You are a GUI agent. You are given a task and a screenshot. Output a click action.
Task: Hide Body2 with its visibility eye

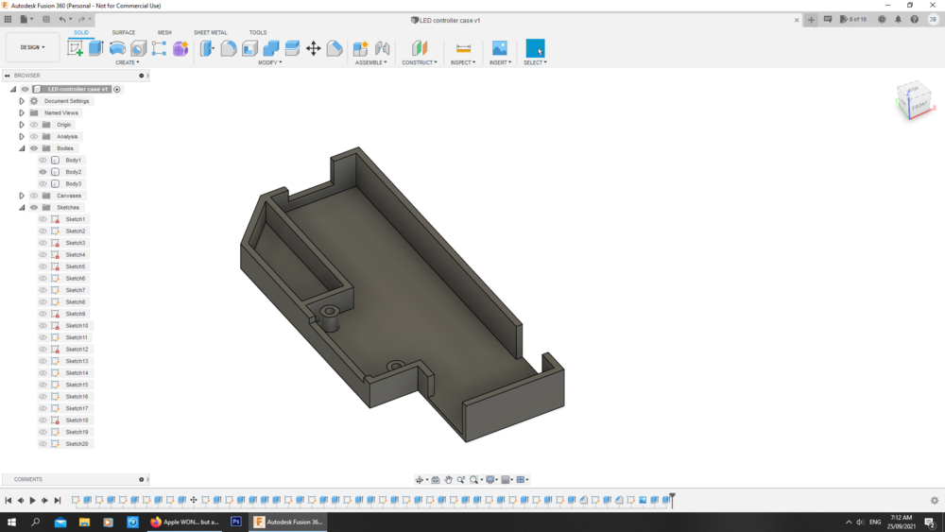[43, 172]
